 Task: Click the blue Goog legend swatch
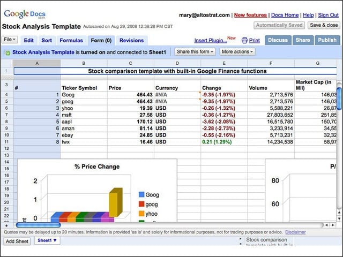[x=141, y=194]
